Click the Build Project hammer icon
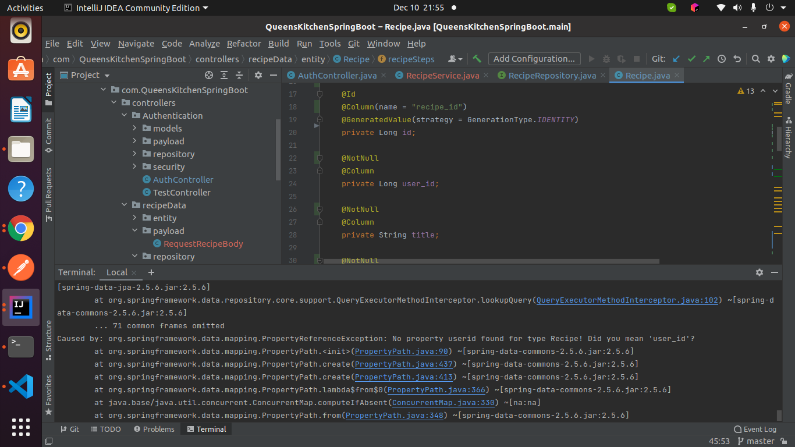The image size is (795, 447). [477, 59]
